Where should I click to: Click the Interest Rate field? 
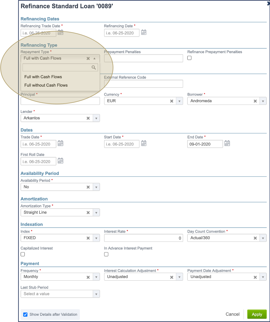[x=143, y=238]
